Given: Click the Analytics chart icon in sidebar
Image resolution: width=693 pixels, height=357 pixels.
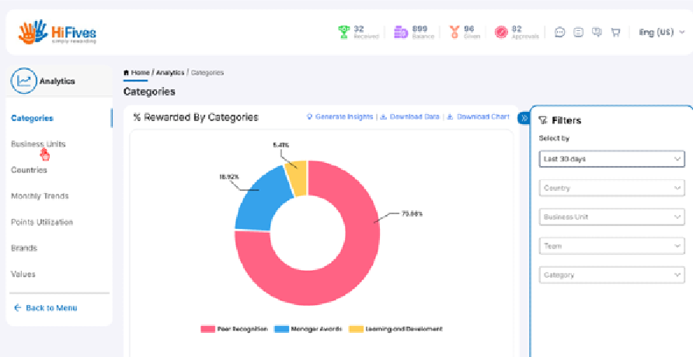Looking at the screenshot, I should (x=24, y=80).
